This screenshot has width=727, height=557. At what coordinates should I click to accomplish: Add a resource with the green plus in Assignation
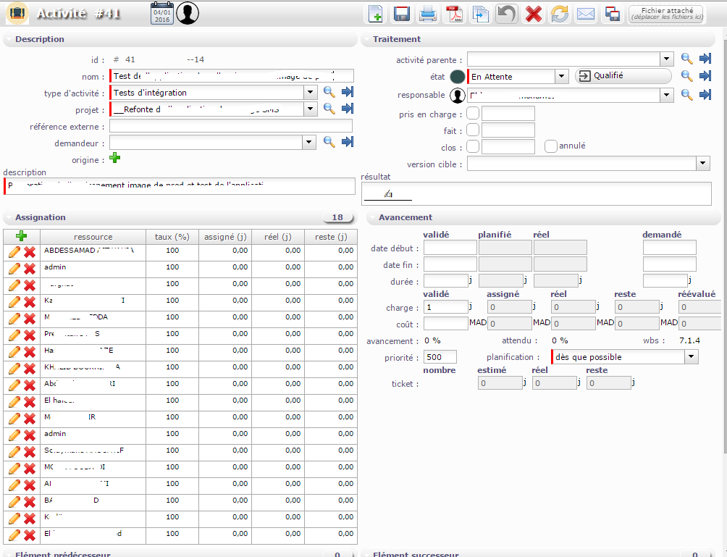pyautogui.click(x=22, y=236)
